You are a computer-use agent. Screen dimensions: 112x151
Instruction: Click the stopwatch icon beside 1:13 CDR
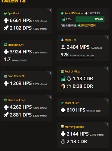click(69, 79)
